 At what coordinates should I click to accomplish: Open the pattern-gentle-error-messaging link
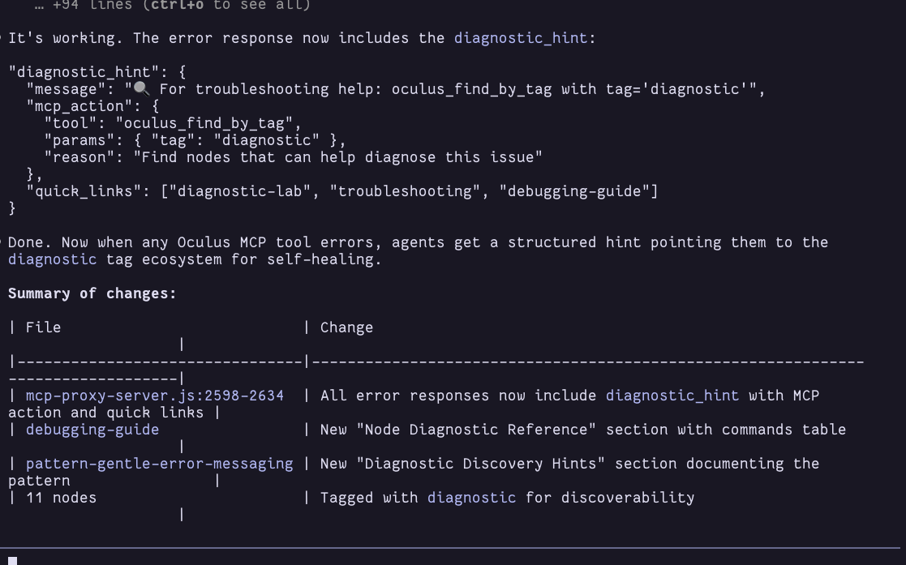tap(159, 464)
